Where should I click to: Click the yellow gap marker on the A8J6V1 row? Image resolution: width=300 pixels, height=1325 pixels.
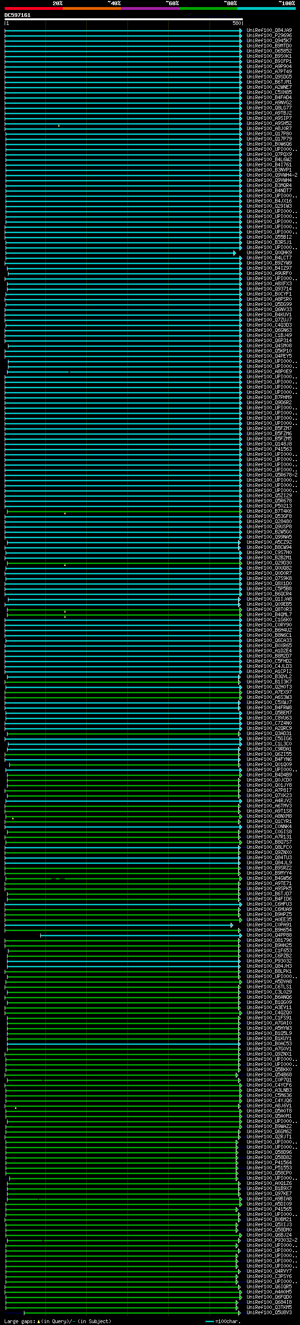coord(15,1108)
